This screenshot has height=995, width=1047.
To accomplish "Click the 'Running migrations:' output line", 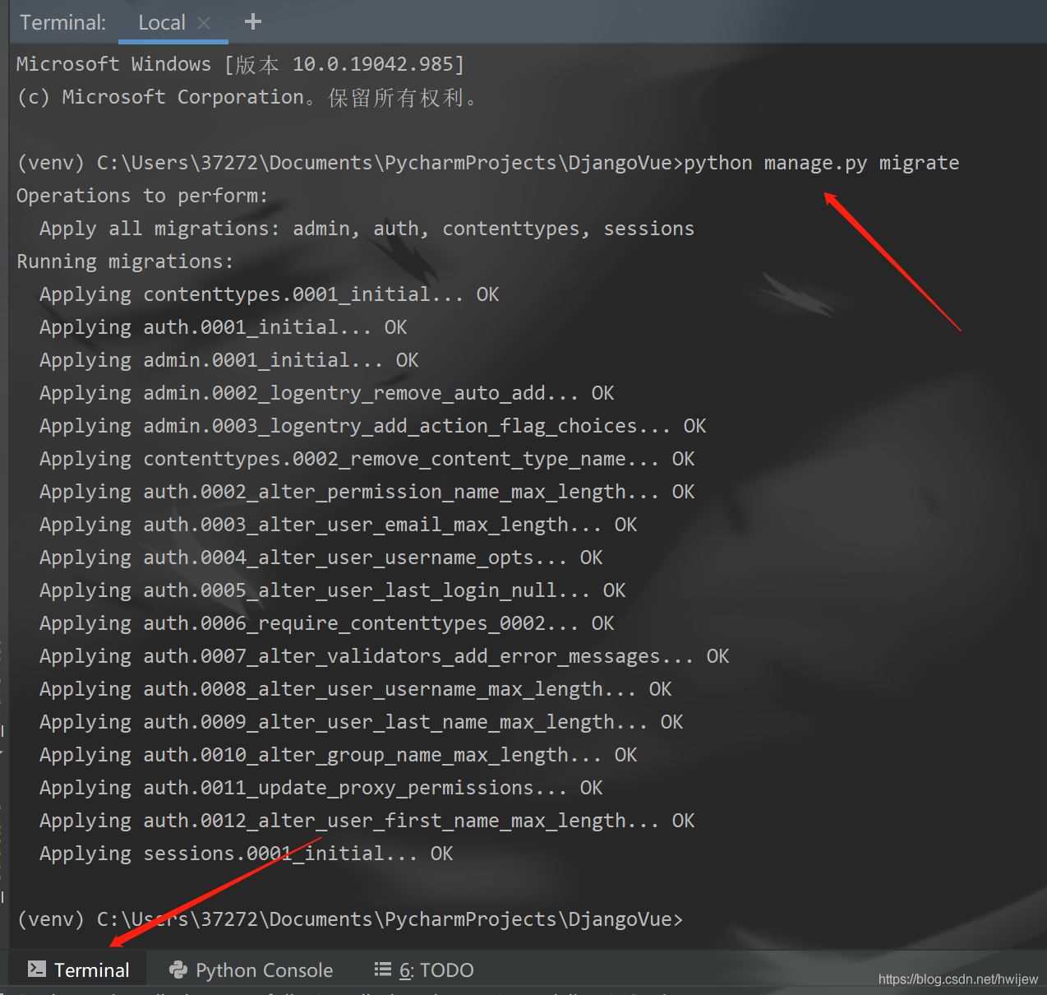I will pyautogui.click(x=125, y=261).
